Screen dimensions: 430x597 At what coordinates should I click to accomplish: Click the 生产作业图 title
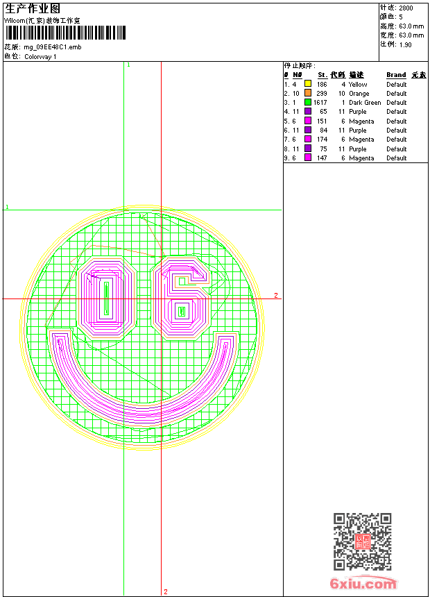tap(33, 9)
